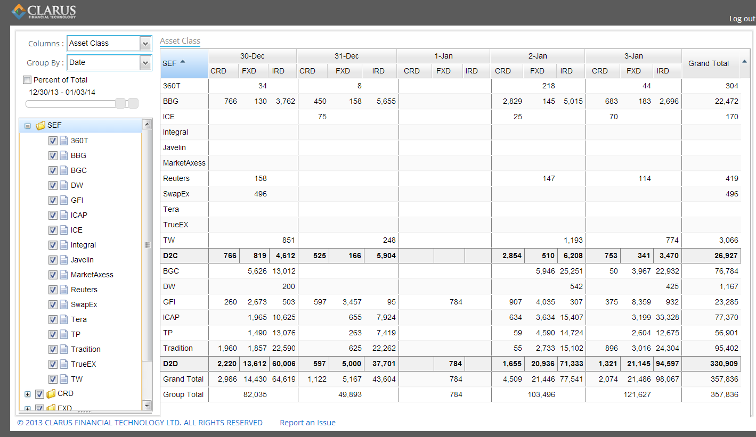This screenshot has width=756, height=437.
Task: Click the document icon beside BGC
Action: pos(64,170)
